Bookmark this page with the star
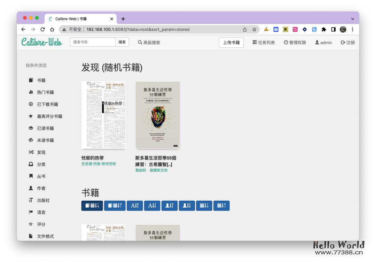The image size is (376, 263). (254, 29)
